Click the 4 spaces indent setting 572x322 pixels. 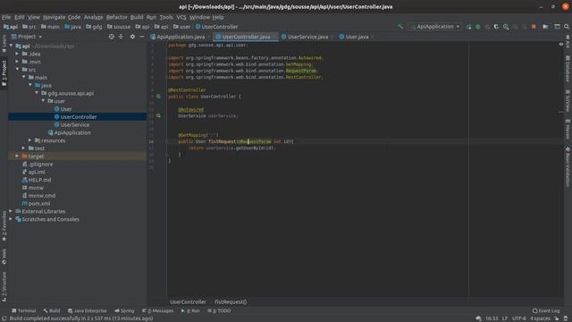[x=540, y=318]
